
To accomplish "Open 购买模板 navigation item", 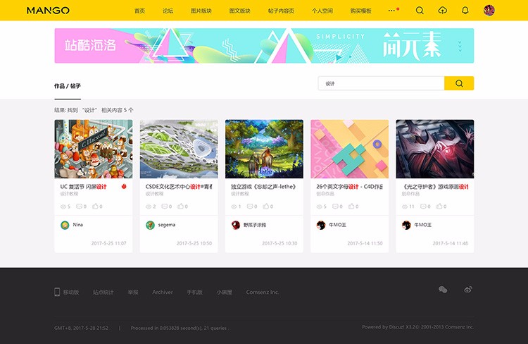I will coord(360,11).
